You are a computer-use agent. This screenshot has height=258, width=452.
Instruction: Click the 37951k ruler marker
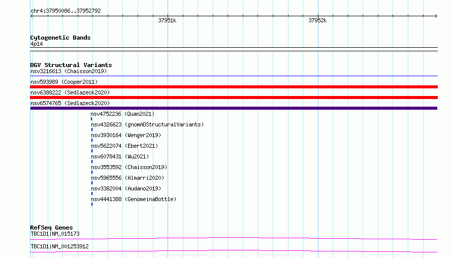coord(167,20)
